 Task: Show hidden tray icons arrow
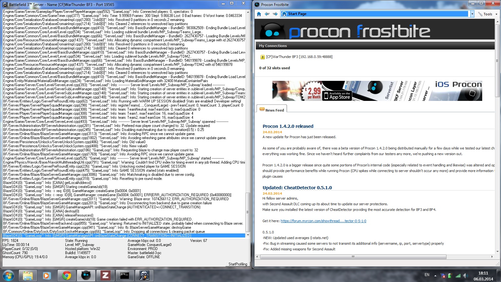tap(435, 276)
